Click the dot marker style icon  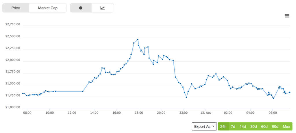click(81, 8)
